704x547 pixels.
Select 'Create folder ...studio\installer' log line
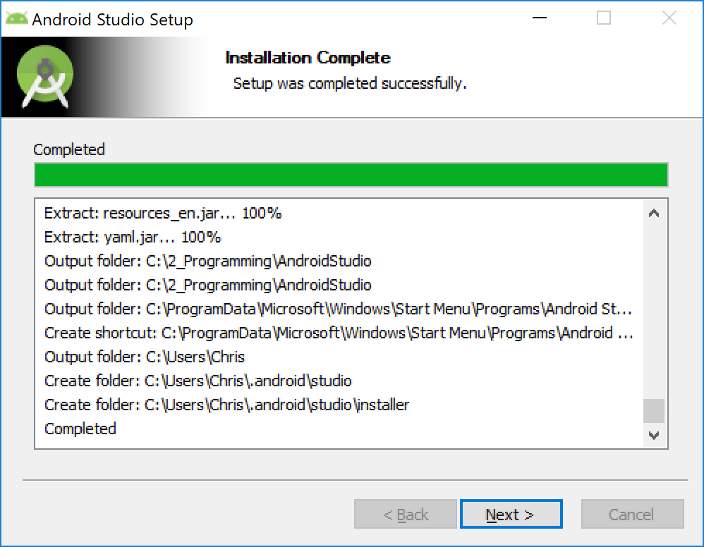point(226,405)
